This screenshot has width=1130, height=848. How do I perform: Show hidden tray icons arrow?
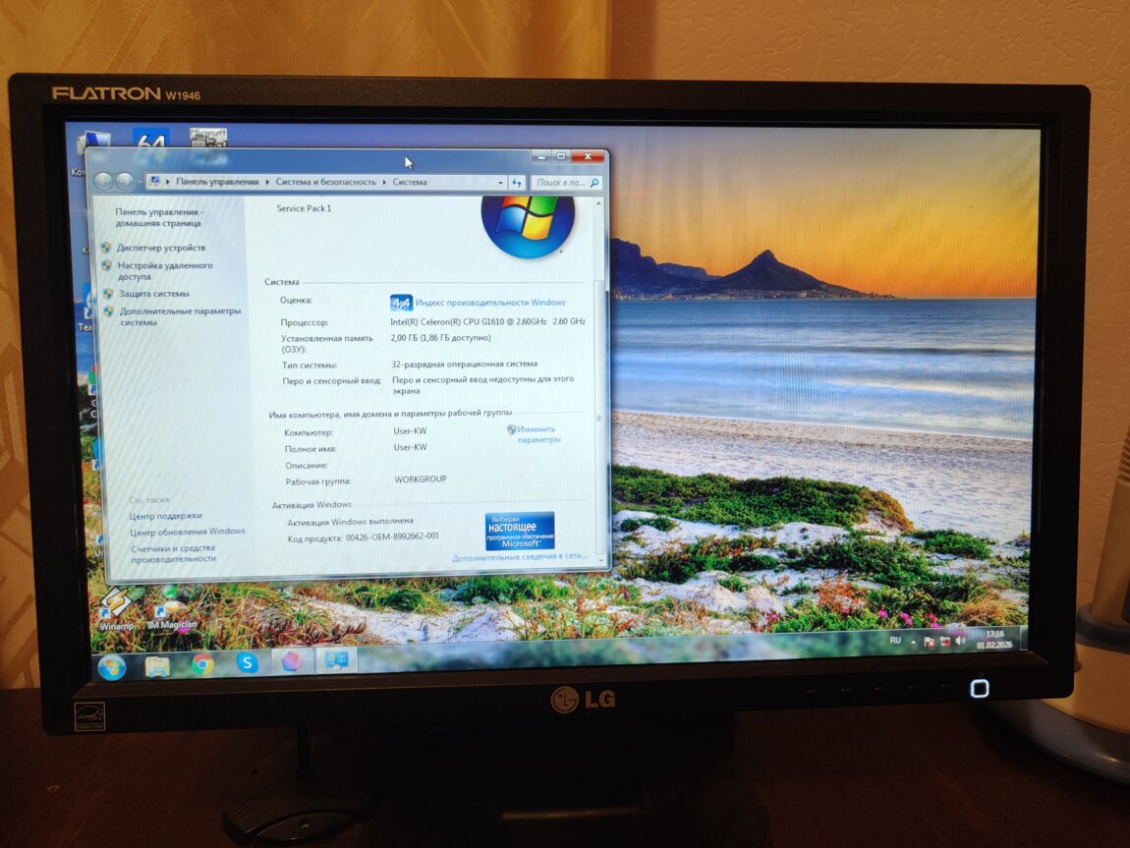pos(914,641)
